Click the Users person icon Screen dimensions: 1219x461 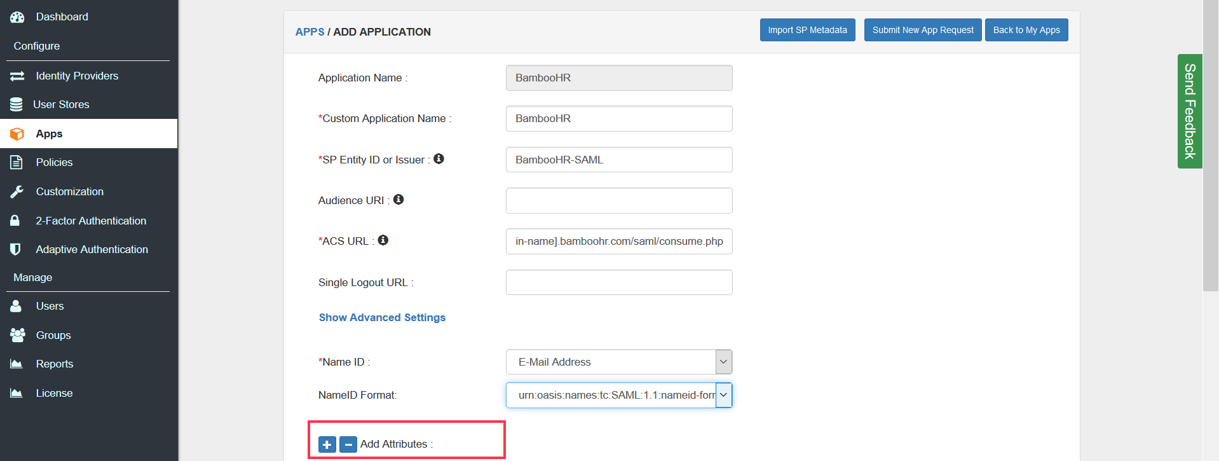tap(16, 306)
